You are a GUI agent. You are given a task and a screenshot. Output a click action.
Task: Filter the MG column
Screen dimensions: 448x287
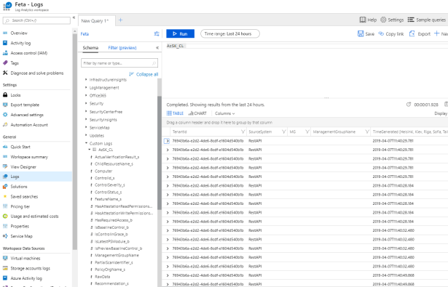click(x=307, y=132)
